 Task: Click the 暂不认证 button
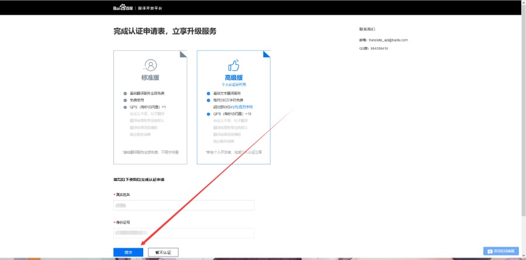[163, 252]
